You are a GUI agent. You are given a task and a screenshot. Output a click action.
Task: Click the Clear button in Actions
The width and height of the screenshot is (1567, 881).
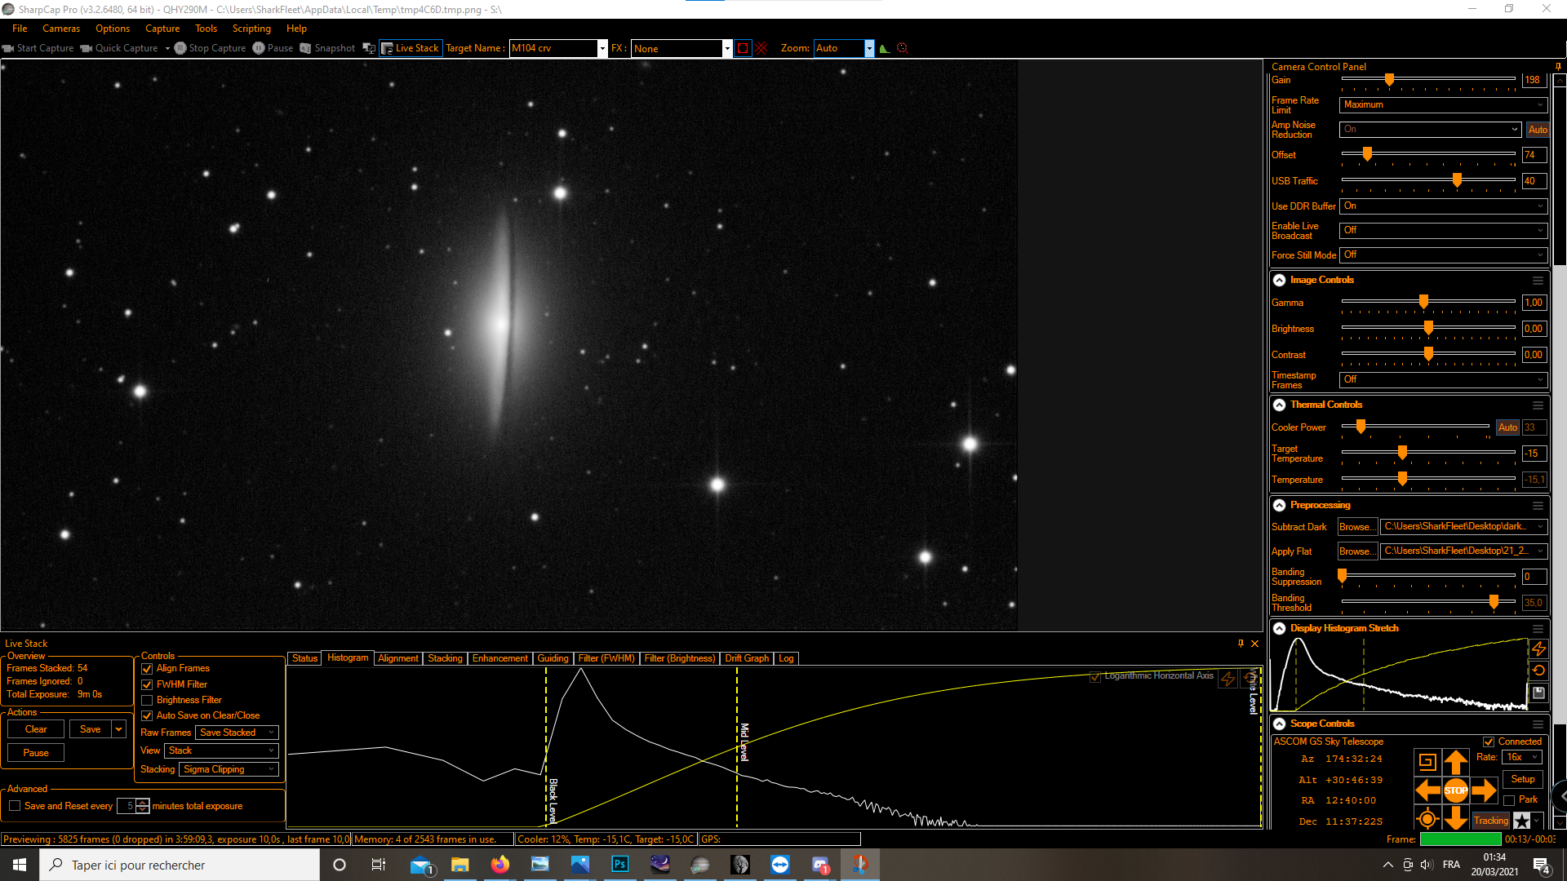(x=36, y=729)
